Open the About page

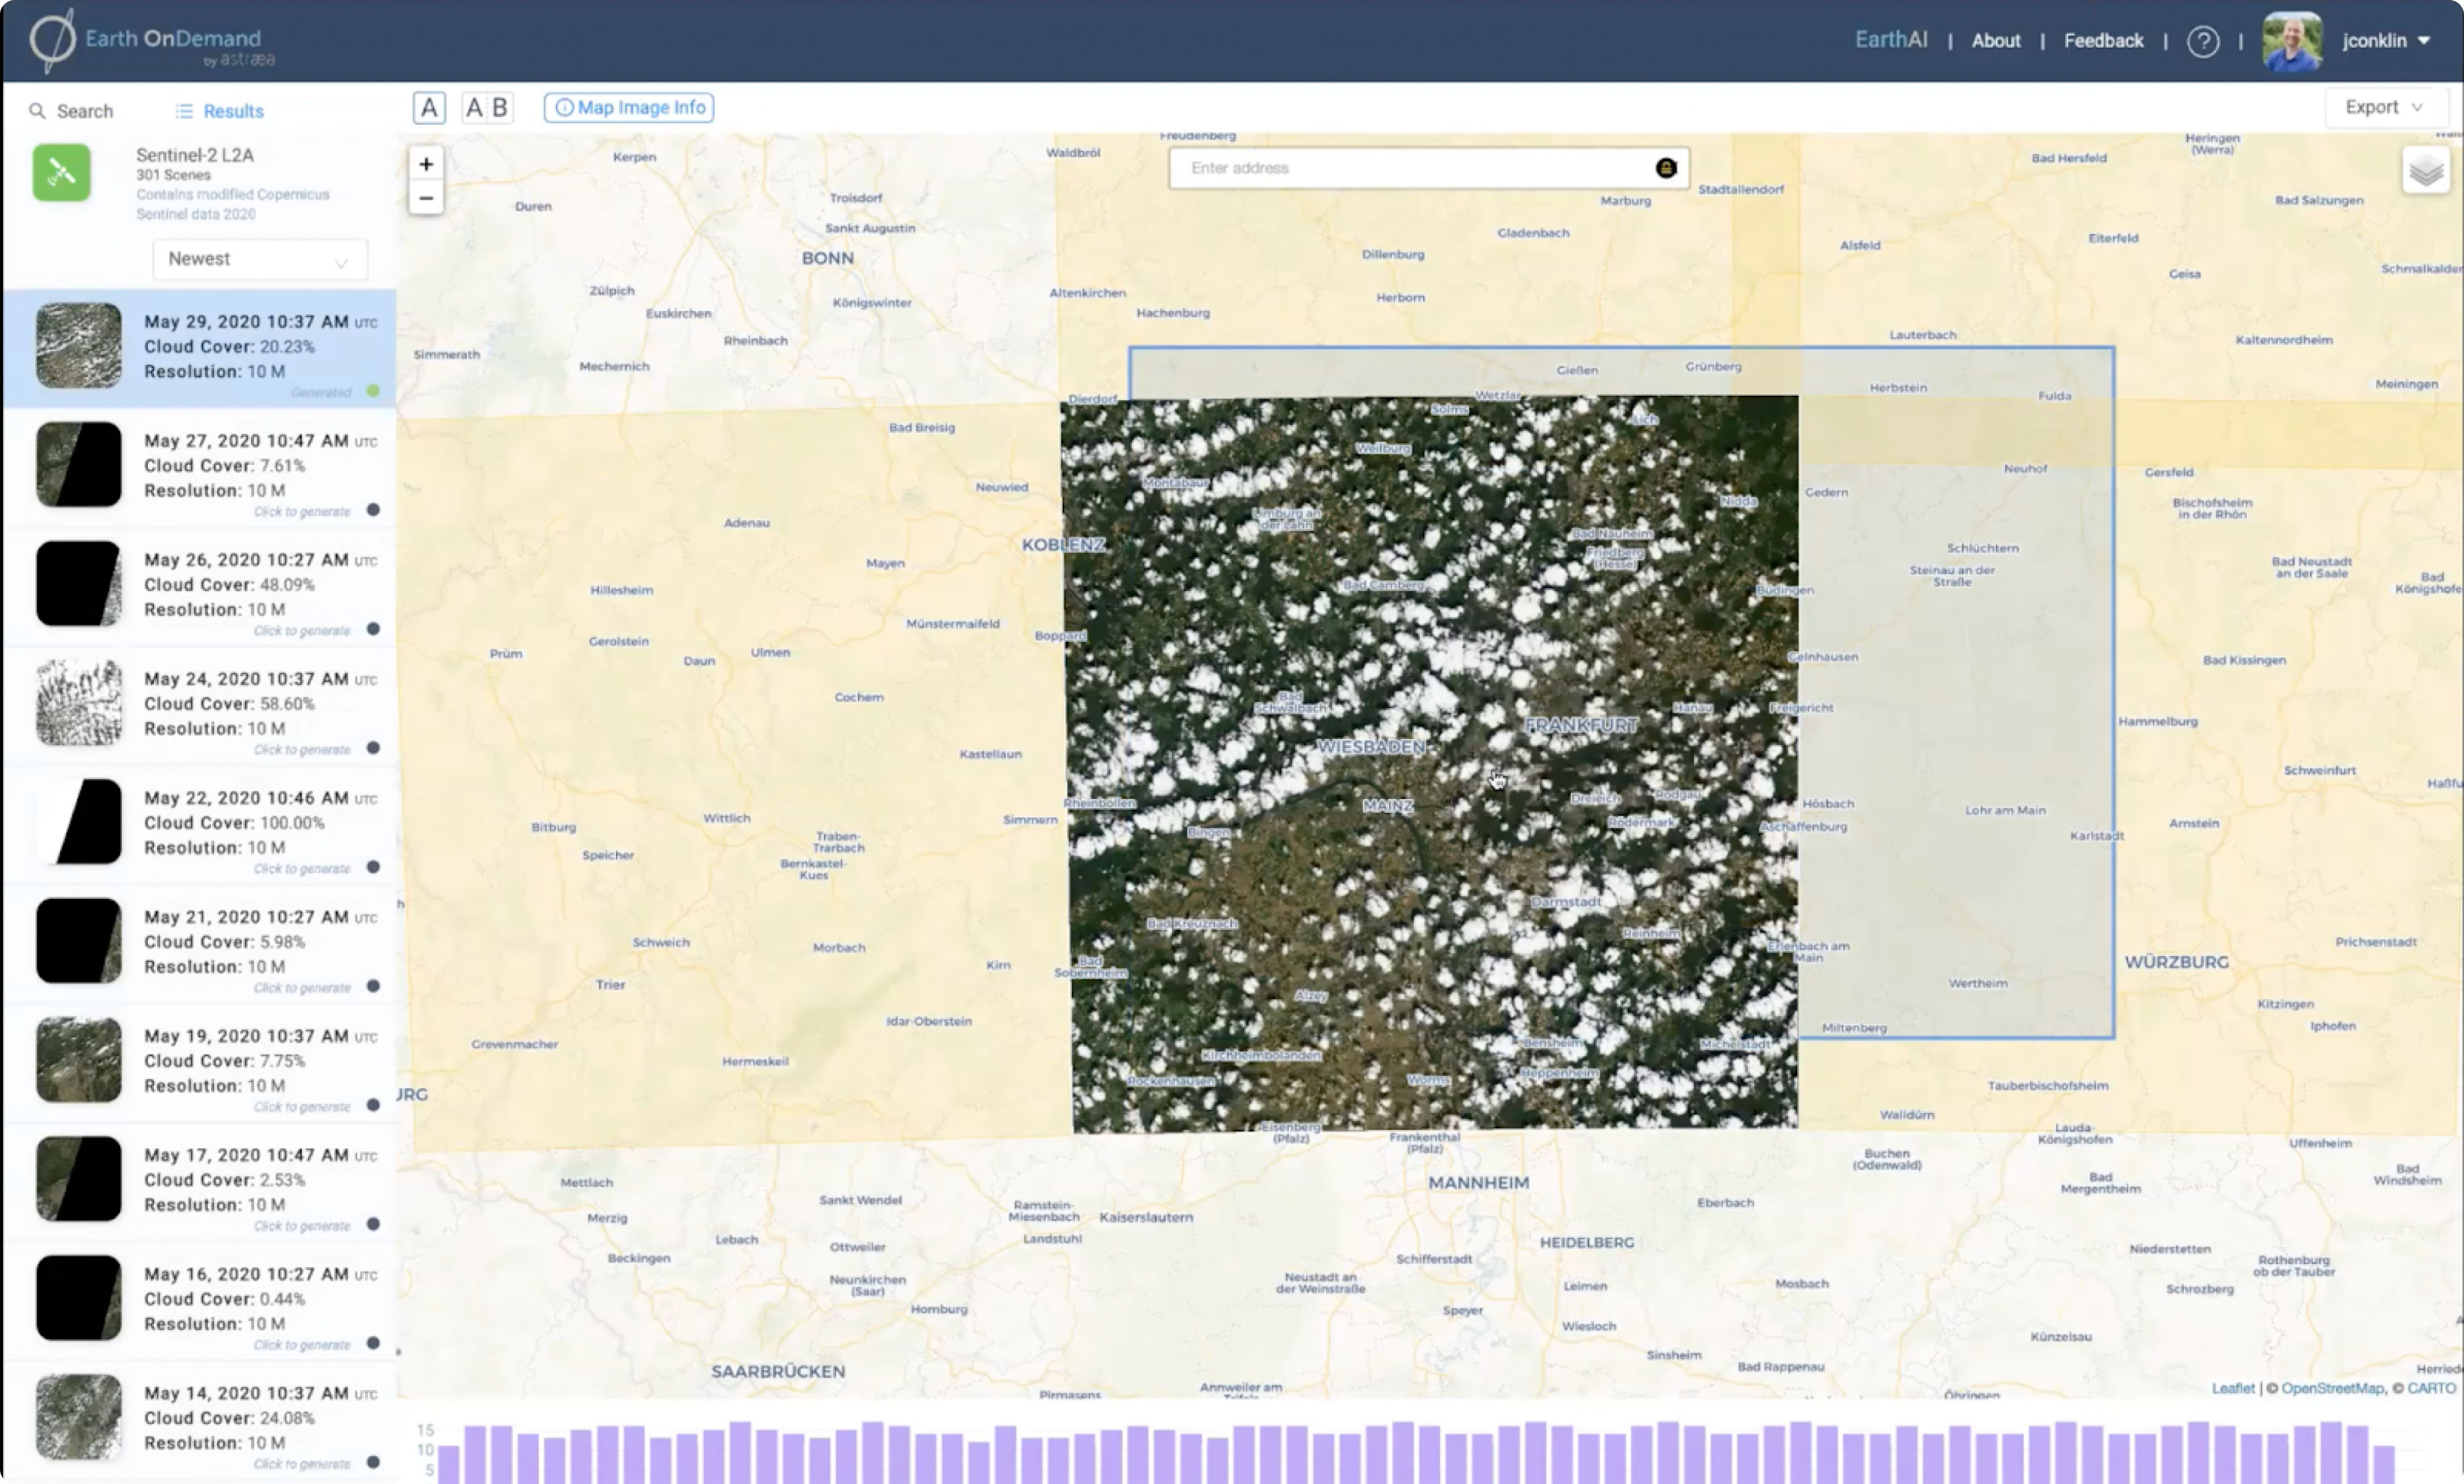click(1996, 41)
